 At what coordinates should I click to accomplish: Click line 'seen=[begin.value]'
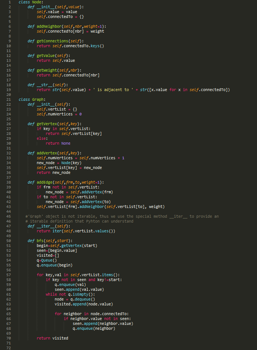pyautogui.click(x=57, y=251)
